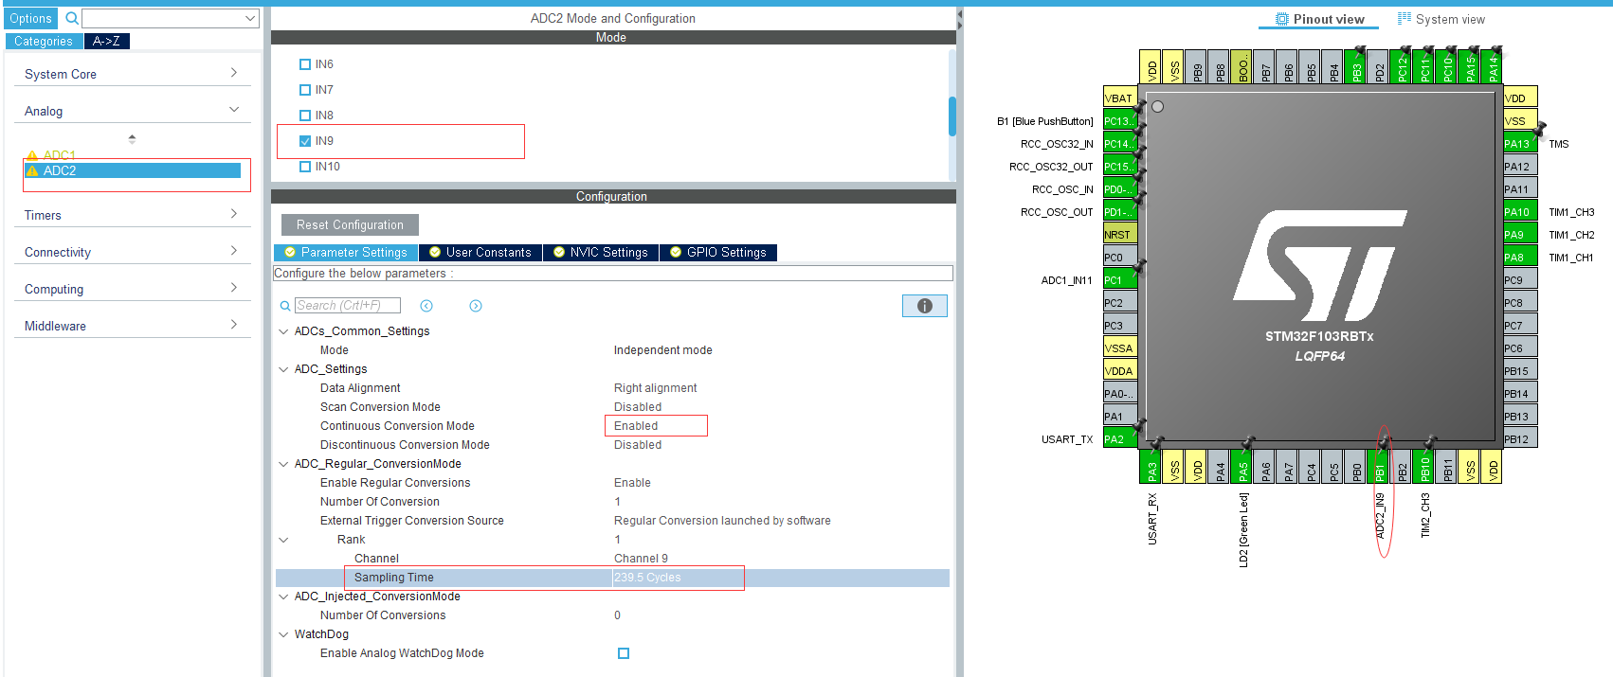
Task: Click the Reset Configuration button
Action: click(350, 225)
